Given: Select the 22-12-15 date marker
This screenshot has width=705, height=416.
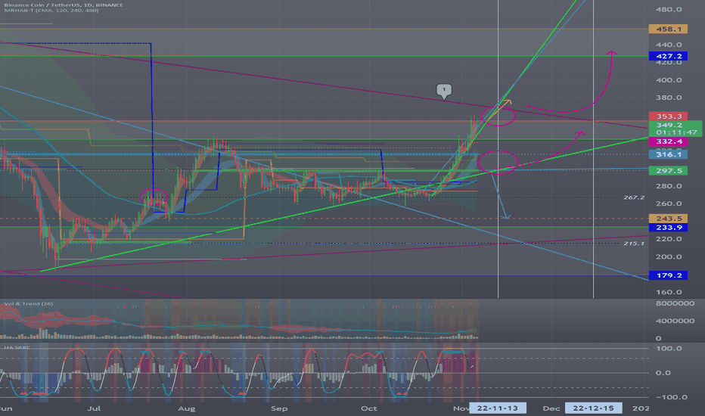Looking at the screenshot, I should pyautogui.click(x=593, y=408).
